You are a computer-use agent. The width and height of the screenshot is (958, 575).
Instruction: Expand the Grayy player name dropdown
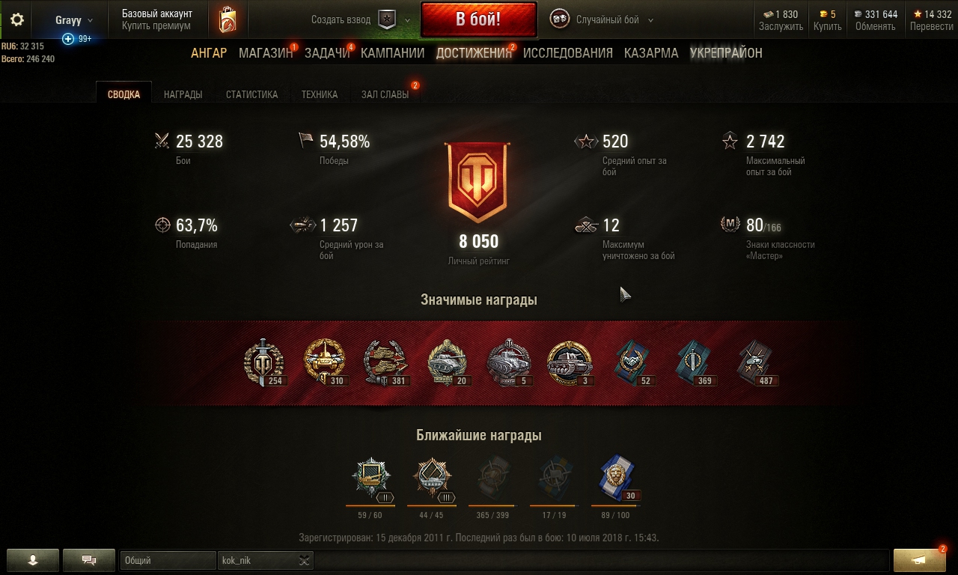(74, 20)
